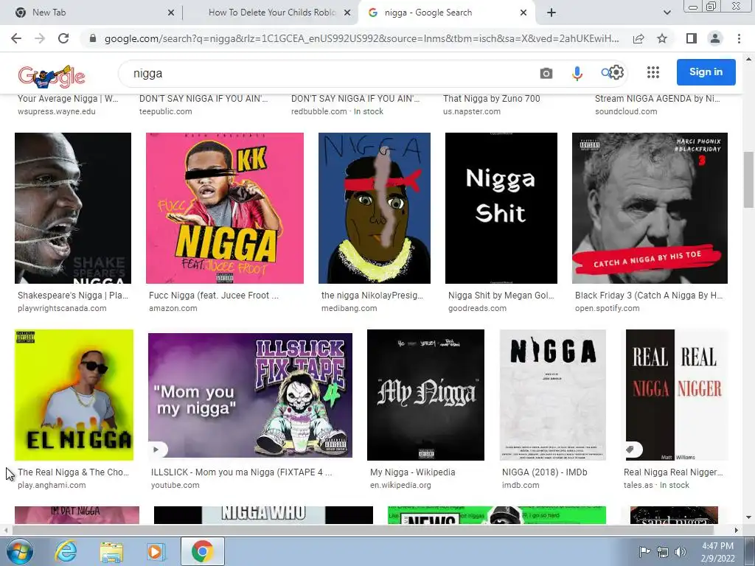Close the New Tab tab
The width and height of the screenshot is (755, 566).
[x=171, y=13]
